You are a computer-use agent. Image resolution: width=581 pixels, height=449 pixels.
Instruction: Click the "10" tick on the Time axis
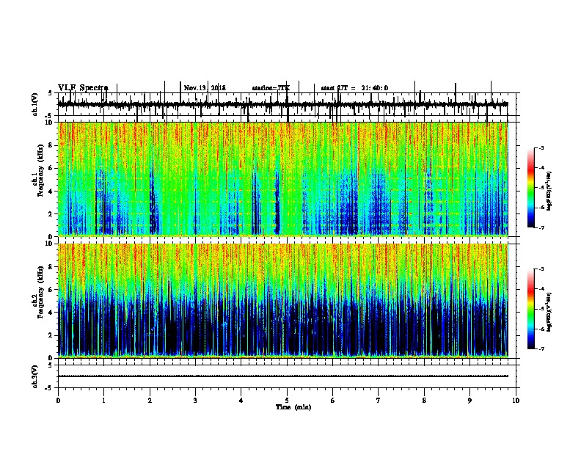pos(516,401)
